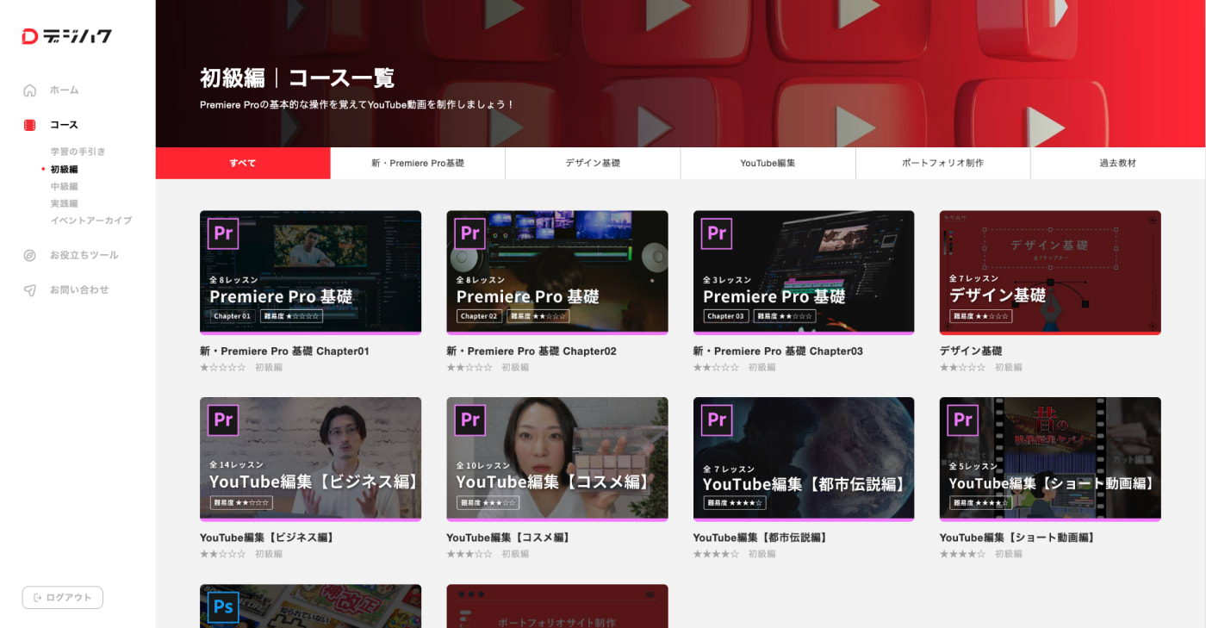Viewport: 1206px width, 628px height.
Task: Go to 中級編 course level
Action: tap(64, 186)
